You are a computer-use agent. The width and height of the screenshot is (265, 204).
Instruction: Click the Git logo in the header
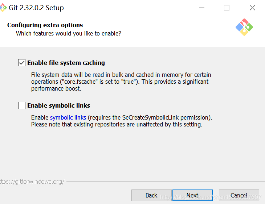click(x=244, y=27)
